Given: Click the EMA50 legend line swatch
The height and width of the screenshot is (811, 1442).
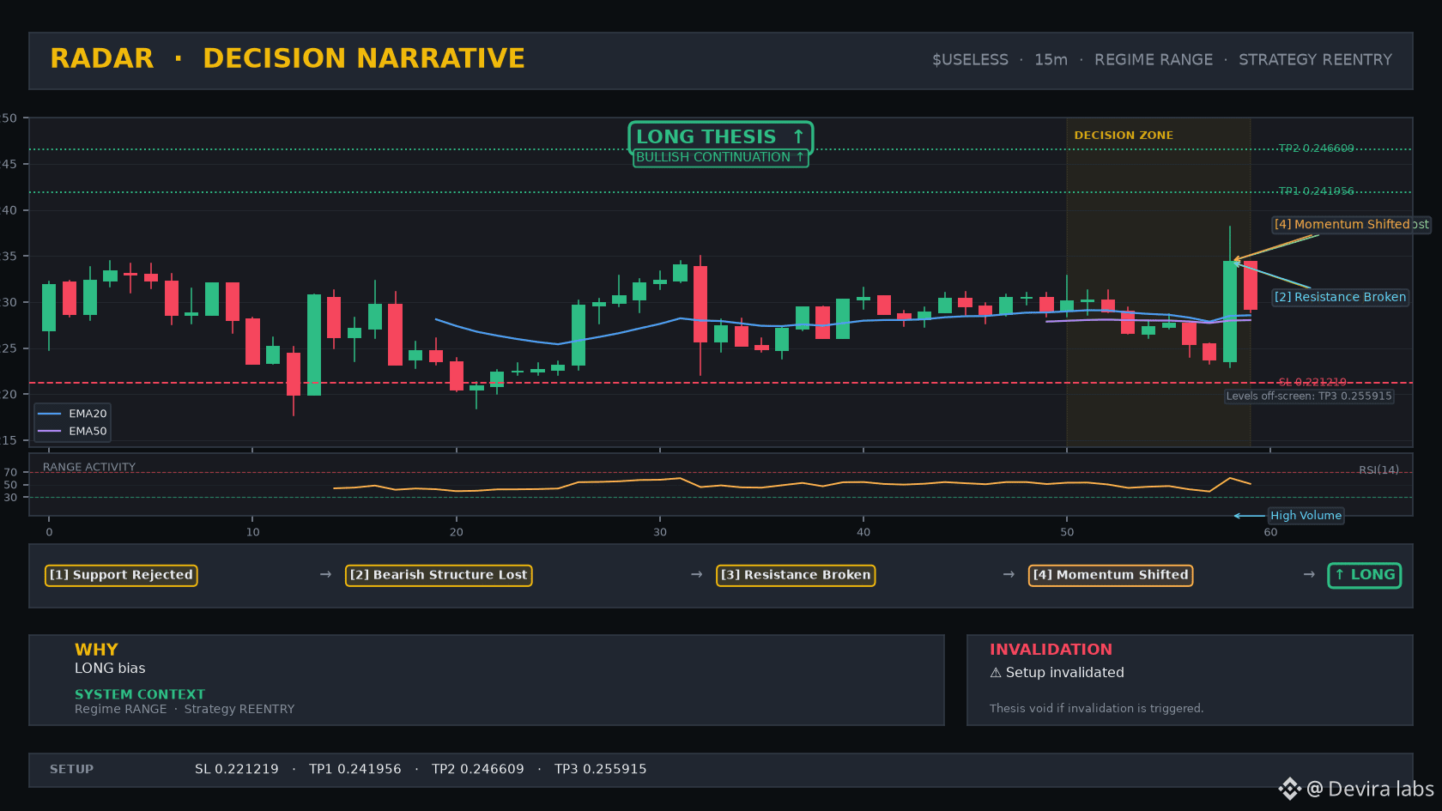Looking at the screenshot, I should (50, 431).
